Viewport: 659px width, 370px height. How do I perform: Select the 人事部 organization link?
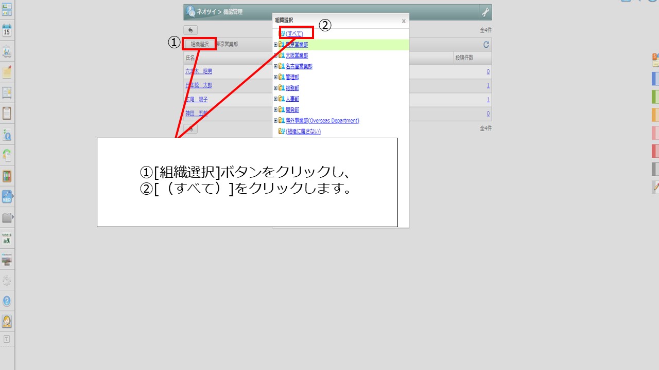pyautogui.click(x=292, y=99)
